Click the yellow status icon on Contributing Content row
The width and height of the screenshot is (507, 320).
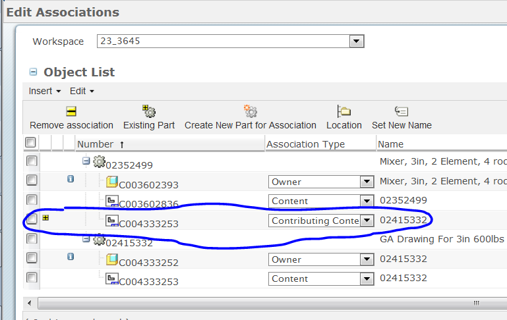[45, 218]
